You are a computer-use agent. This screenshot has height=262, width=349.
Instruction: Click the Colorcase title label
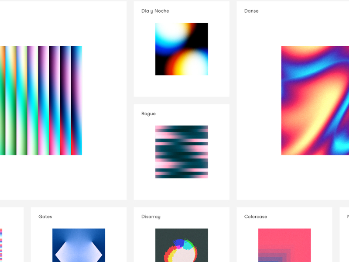[256, 217]
